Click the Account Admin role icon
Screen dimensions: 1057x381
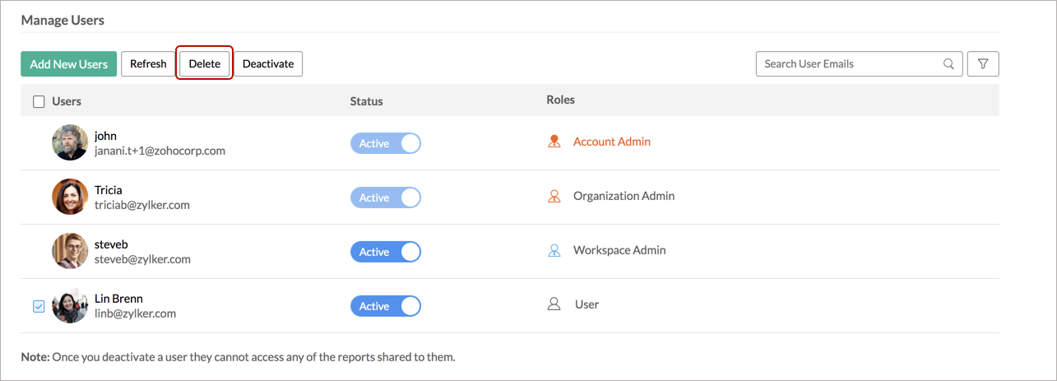click(554, 142)
